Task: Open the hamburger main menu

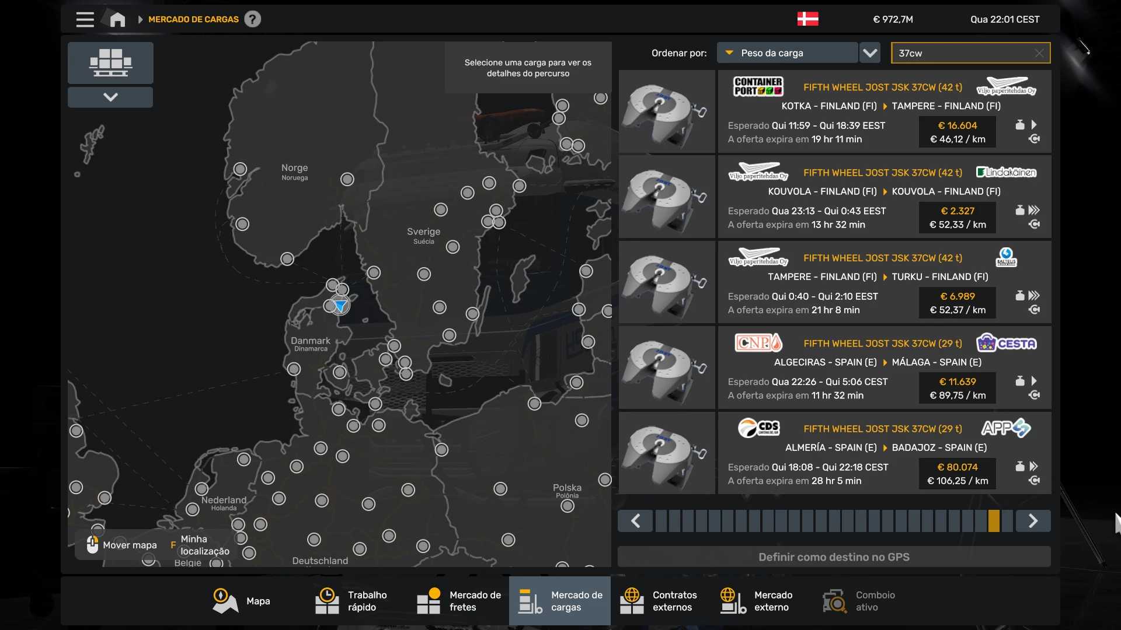Action: [85, 19]
